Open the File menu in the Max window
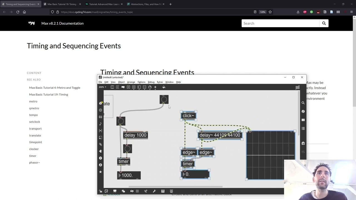 (100, 82)
